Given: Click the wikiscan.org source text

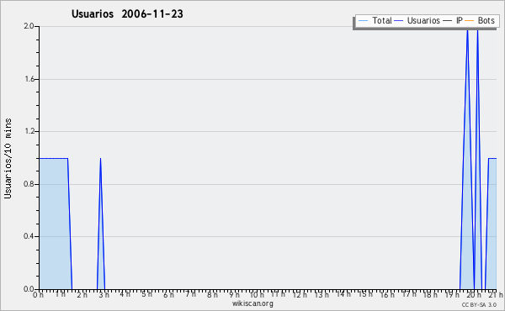Looking at the screenshot, I should (x=252, y=303).
